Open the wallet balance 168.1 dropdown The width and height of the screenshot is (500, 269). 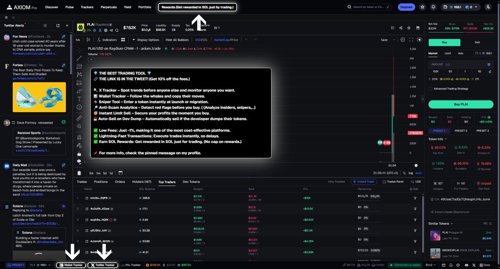460,7
